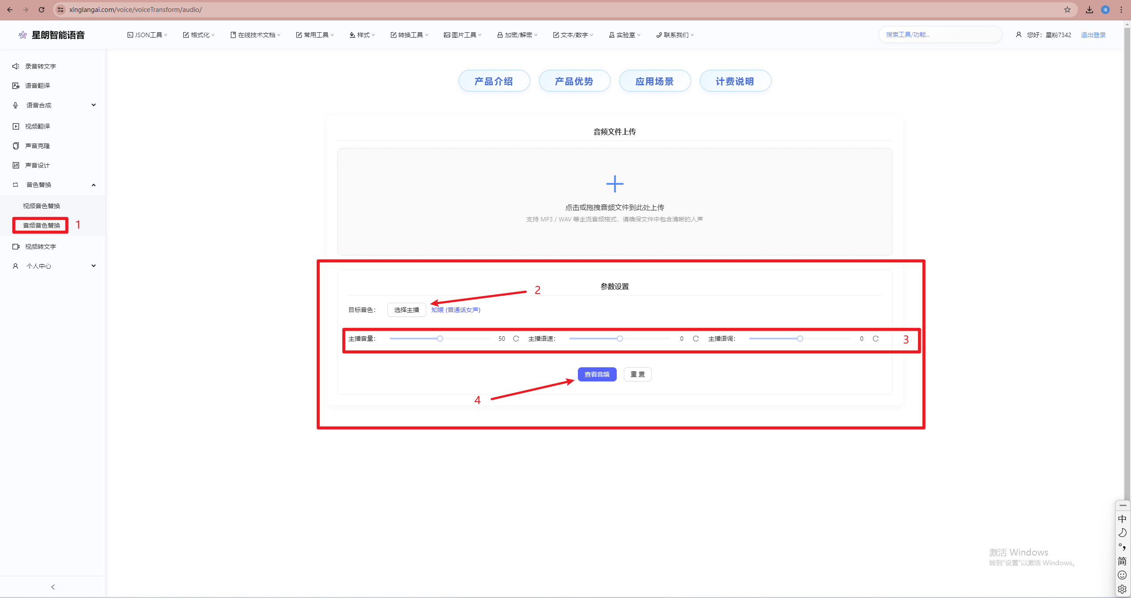Select 视频音色替换 in sidebar
Screen dimensions: 1131x598
42,206
